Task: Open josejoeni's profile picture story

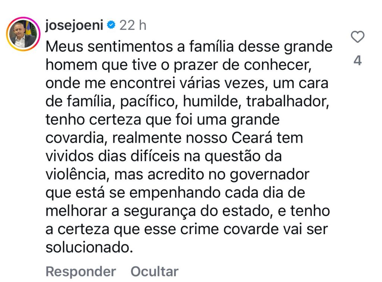Action: point(23,34)
